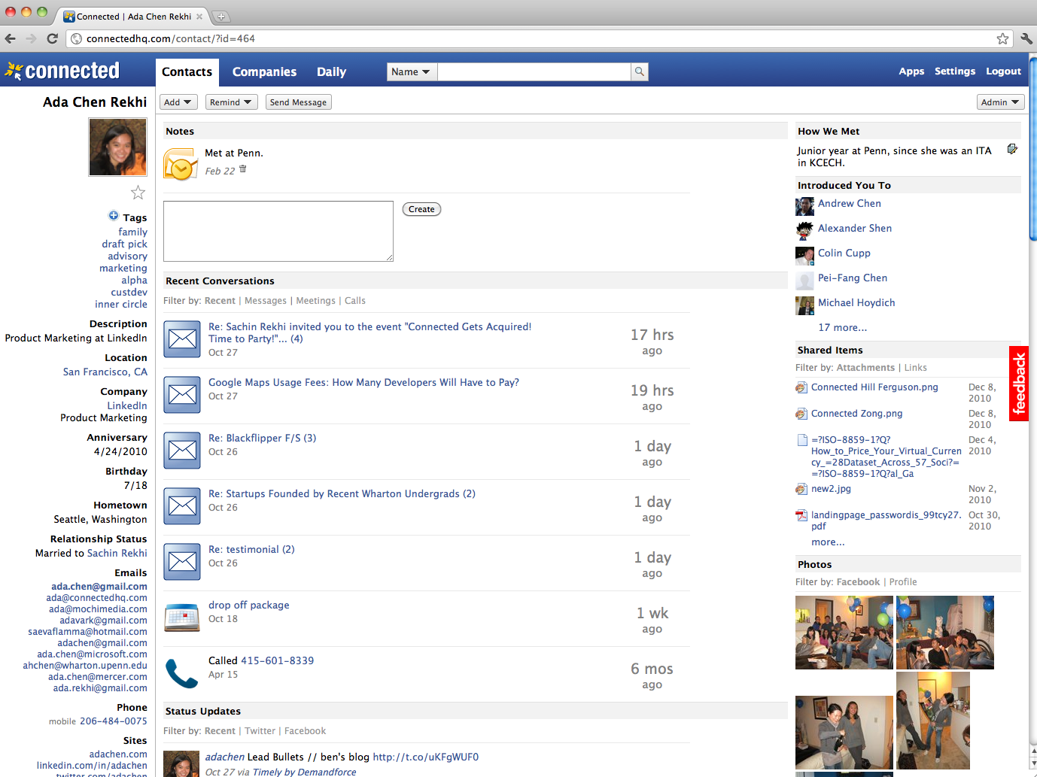Screen dimensions: 1037x777
Task: Switch to the Contacts tab
Action: tap(187, 72)
